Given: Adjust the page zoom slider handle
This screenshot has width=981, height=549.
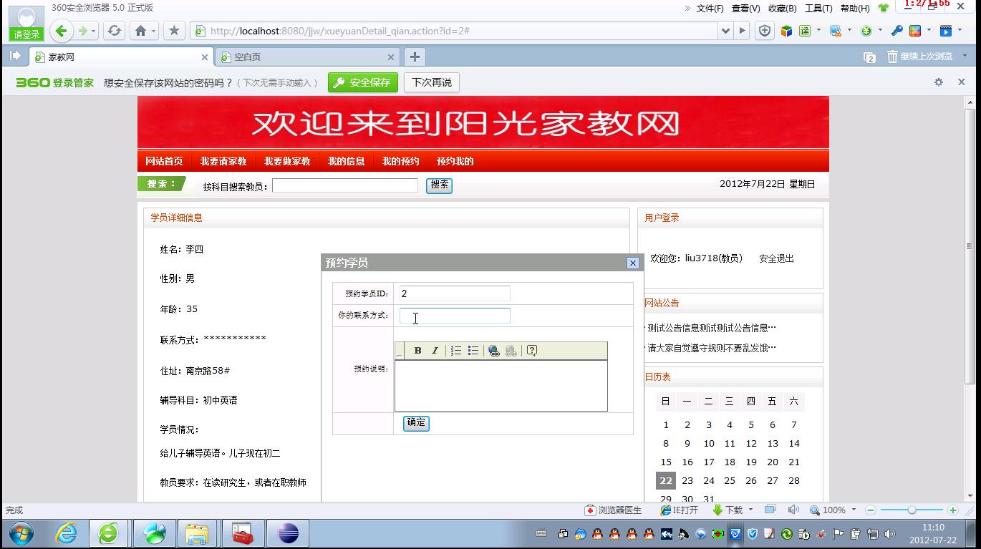Looking at the screenshot, I should pyautogui.click(x=912, y=510).
